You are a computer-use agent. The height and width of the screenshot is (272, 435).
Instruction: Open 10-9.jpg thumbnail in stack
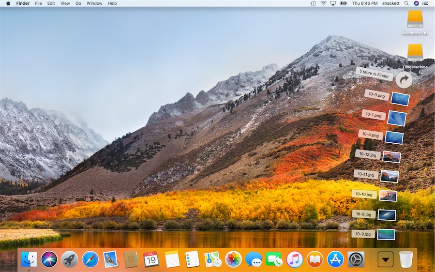[x=386, y=234]
